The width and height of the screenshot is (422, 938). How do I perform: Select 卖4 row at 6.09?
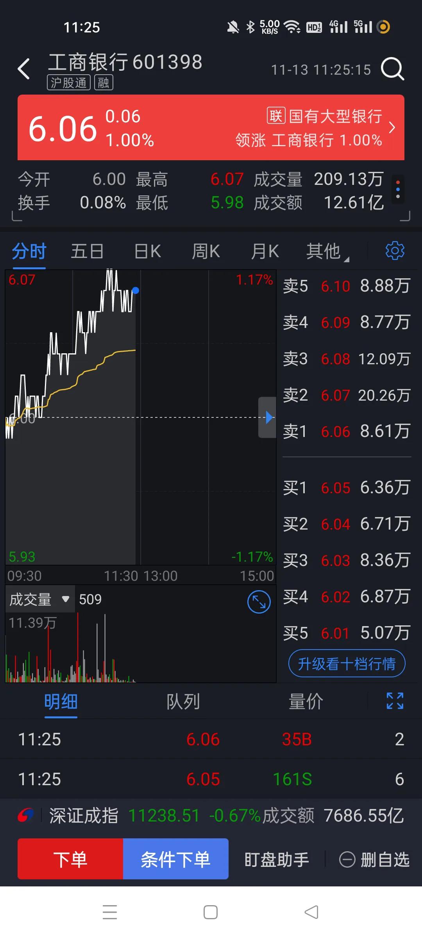click(x=347, y=322)
